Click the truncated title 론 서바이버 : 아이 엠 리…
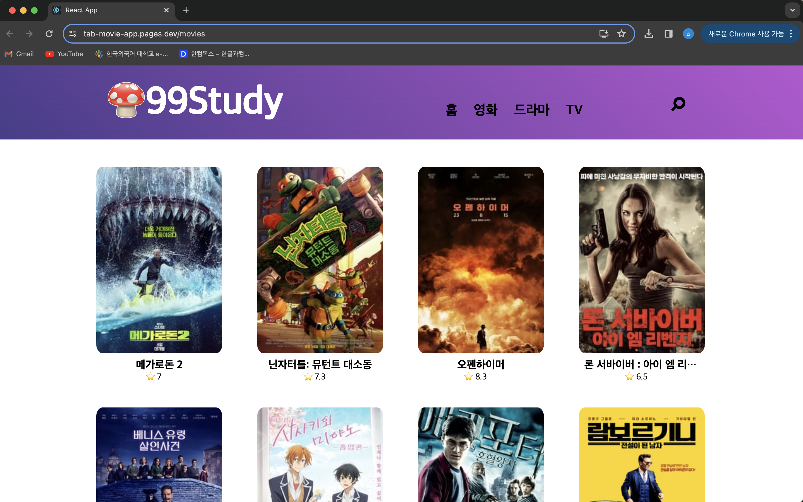 click(640, 364)
